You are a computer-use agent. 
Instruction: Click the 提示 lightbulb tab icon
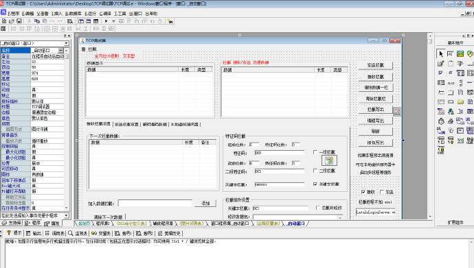(9, 233)
